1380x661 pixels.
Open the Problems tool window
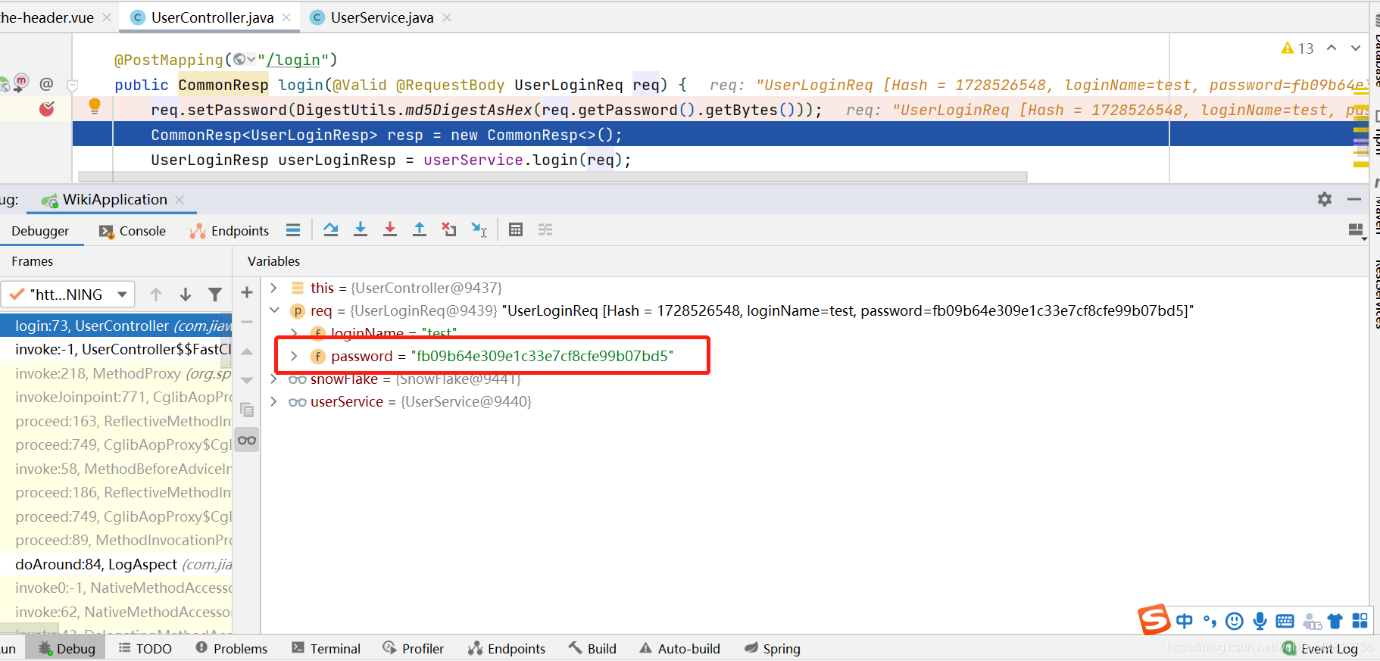pos(231,648)
